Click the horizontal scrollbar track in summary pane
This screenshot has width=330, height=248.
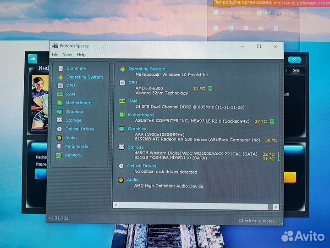point(196,206)
